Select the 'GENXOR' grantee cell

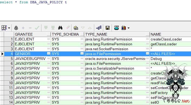(x=32, y=54)
